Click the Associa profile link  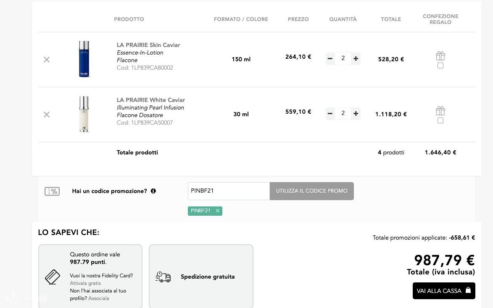click(99, 298)
